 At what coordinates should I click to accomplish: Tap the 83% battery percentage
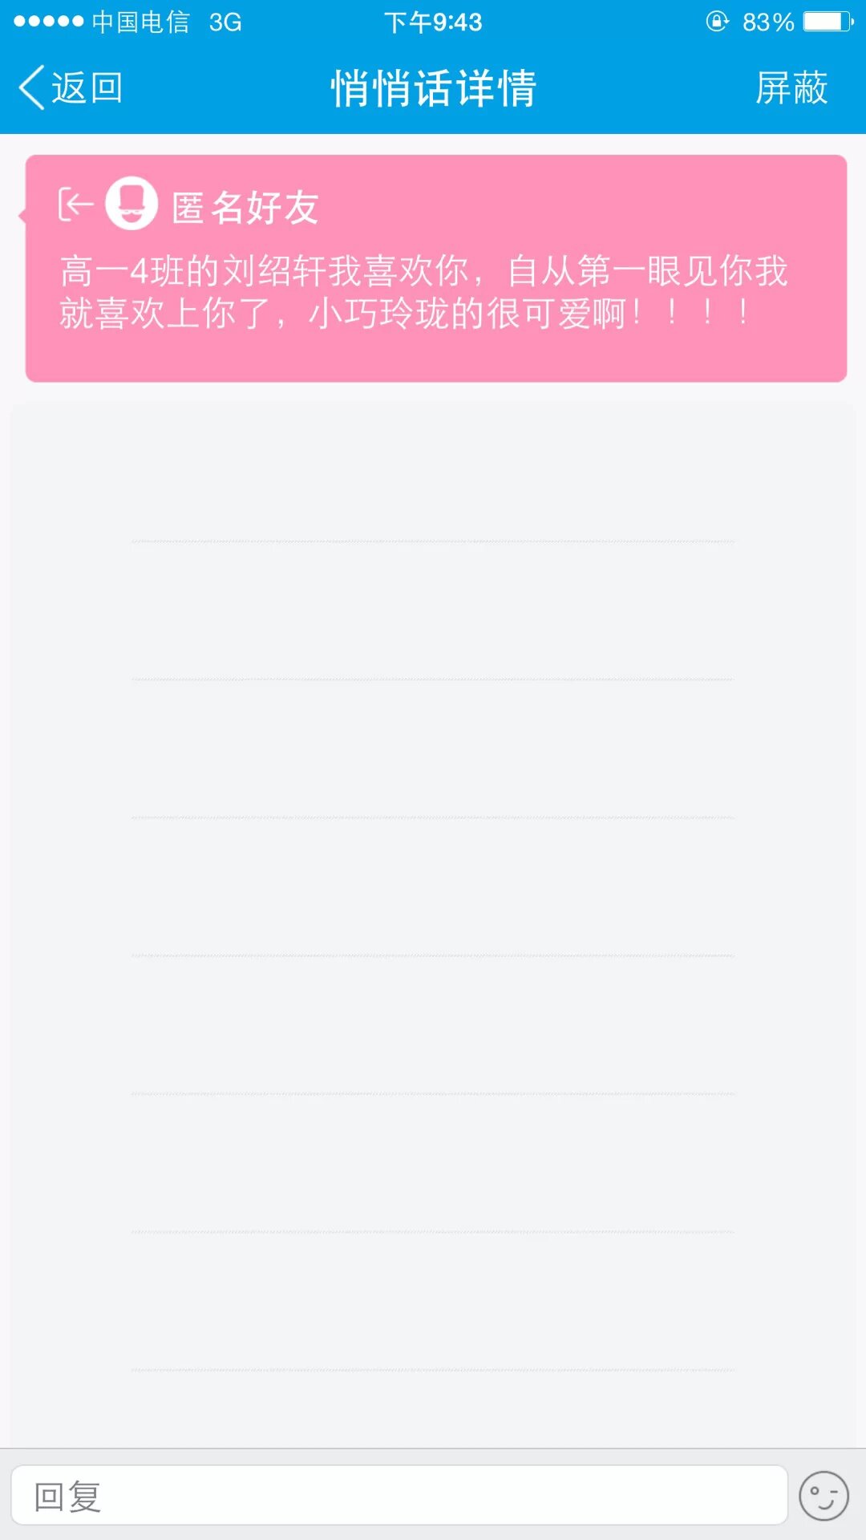point(767,22)
